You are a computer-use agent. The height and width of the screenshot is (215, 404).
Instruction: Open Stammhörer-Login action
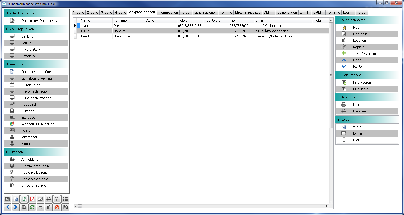click(x=36, y=166)
